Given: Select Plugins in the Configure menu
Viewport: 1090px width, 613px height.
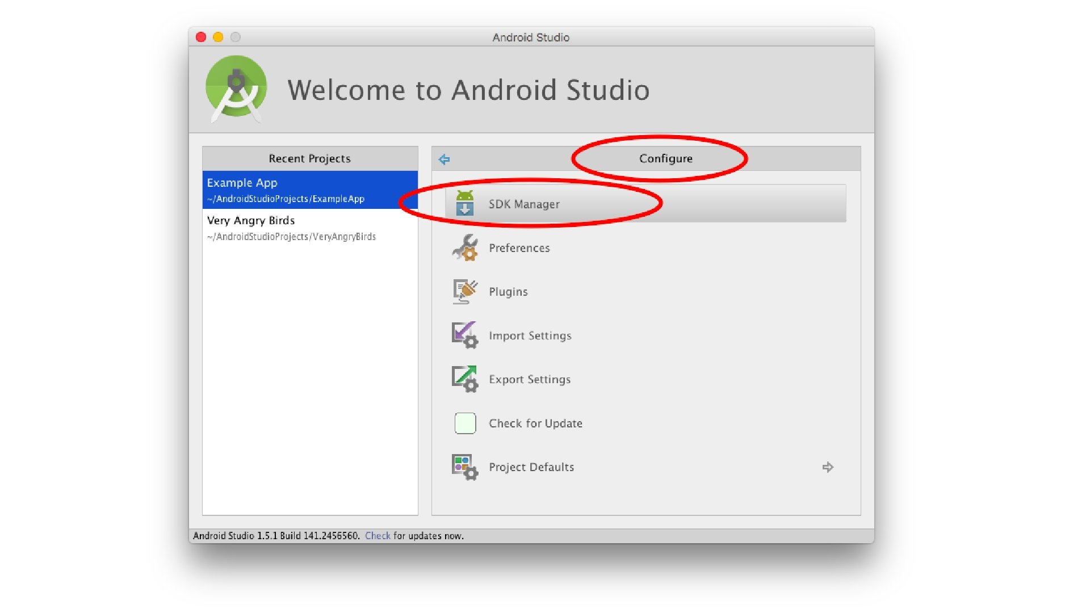Looking at the screenshot, I should (508, 292).
